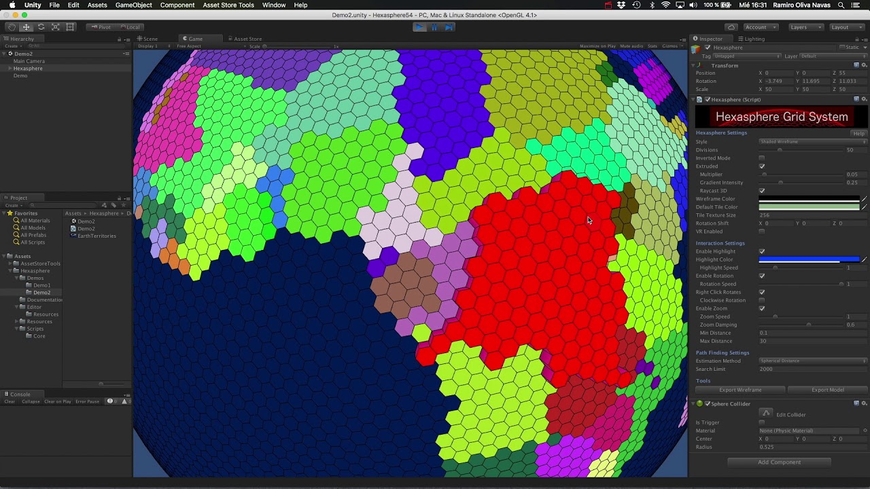
Task: Click the Export Wireframe button
Action: click(x=740, y=390)
